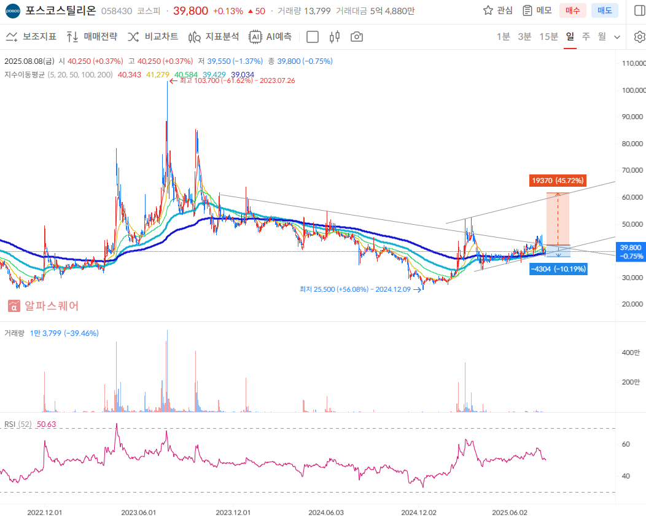
Task: Open 지표분석 indicator analysis tool
Action: [214, 37]
